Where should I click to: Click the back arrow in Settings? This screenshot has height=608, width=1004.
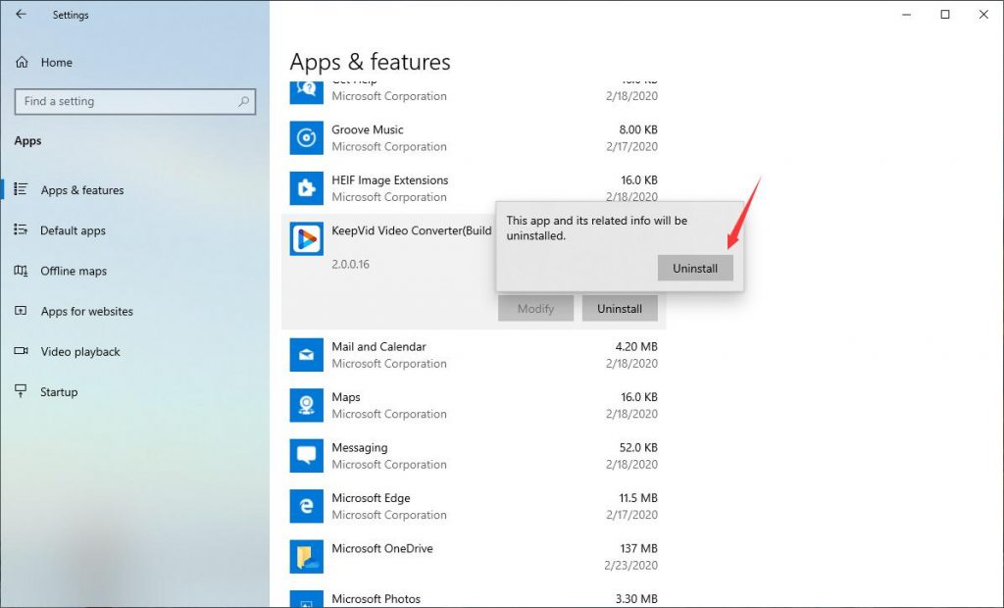click(22, 14)
